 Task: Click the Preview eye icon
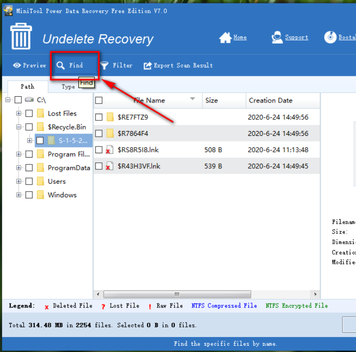coord(17,65)
